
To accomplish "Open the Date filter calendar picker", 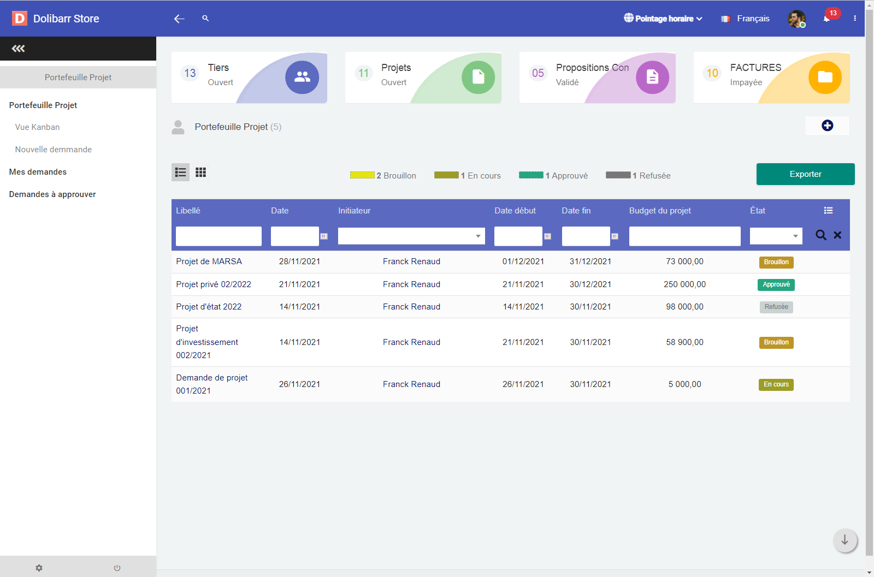I will coord(324,236).
